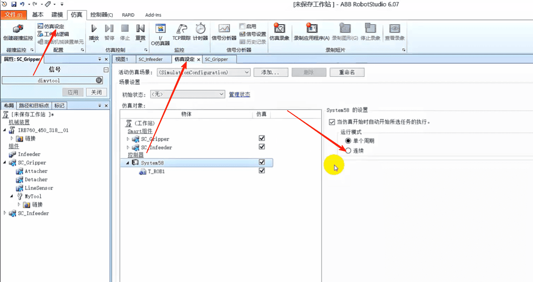Expand SC_Gripper in simulation objects list
533x282 pixels.
coord(128,139)
